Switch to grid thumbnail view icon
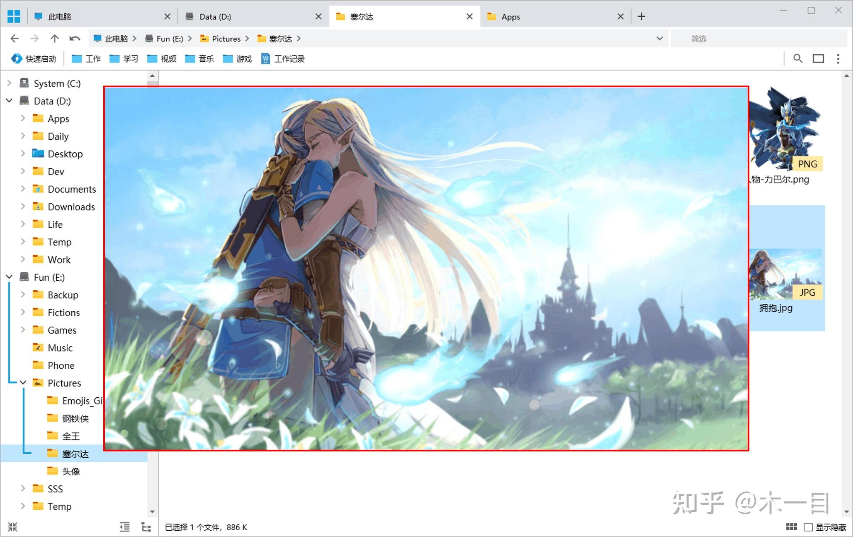Image resolution: width=853 pixels, height=537 pixels. (791, 527)
